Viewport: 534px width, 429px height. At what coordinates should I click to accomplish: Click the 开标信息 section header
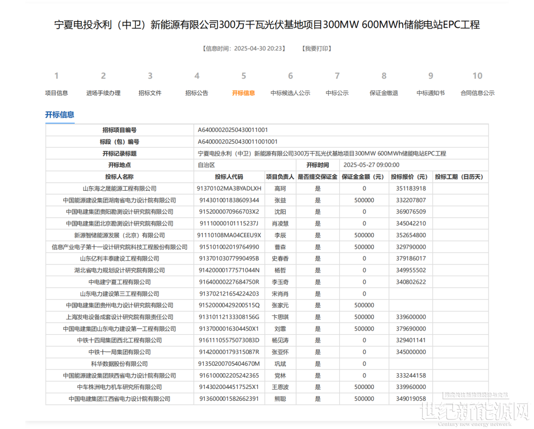tap(60, 115)
